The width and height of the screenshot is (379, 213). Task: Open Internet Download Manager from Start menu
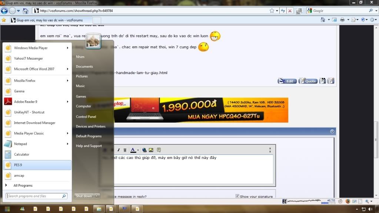37,123
